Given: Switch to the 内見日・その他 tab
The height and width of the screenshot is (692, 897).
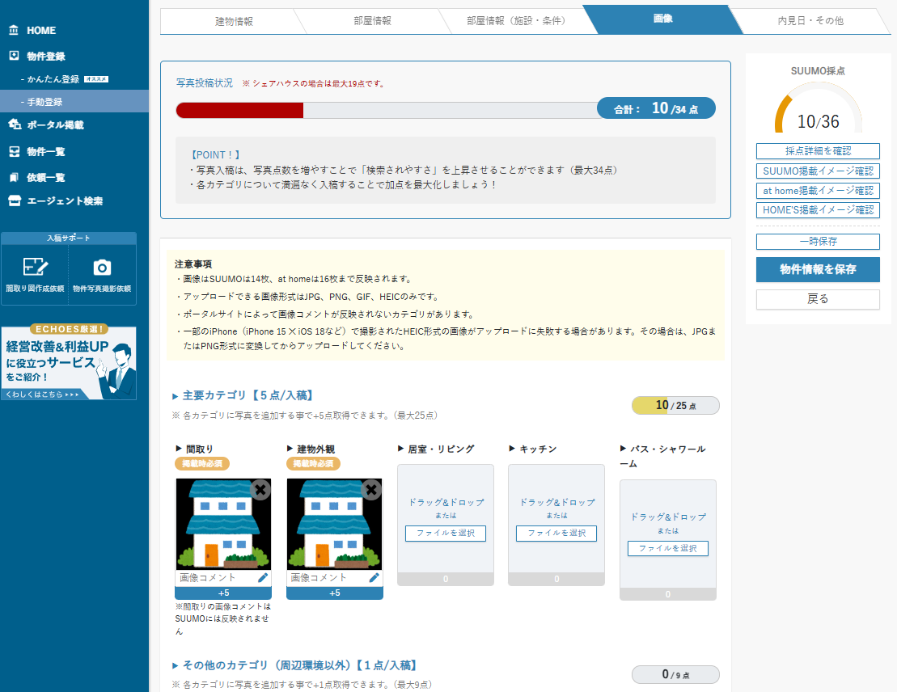Looking at the screenshot, I should pos(810,21).
